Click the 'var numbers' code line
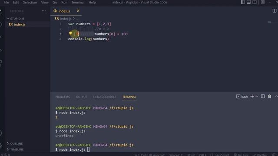The image size is (278, 156). pyautogui.click(x=89, y=24)
